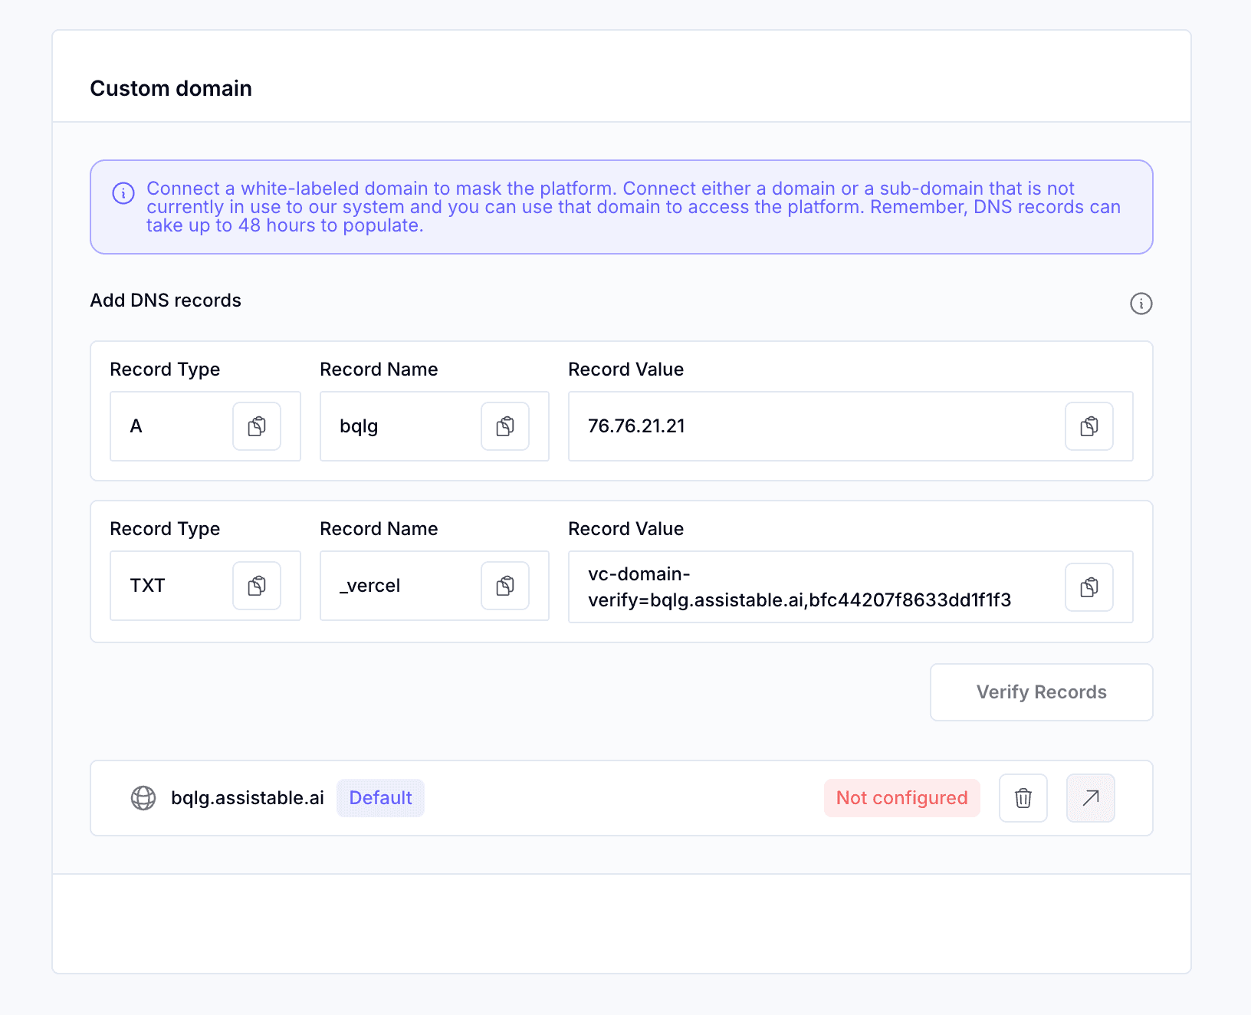
Task: Select the Not configured status label
Action: point(901,797)
